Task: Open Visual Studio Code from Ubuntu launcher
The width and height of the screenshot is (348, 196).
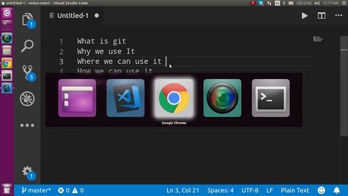Action: pyautogui.click(x=7, y=88)
